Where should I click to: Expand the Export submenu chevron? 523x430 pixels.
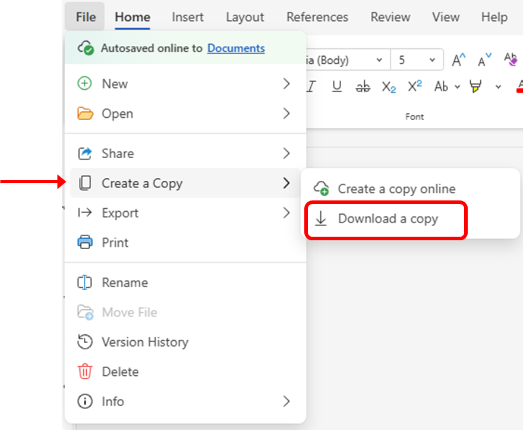coord(286,213)
